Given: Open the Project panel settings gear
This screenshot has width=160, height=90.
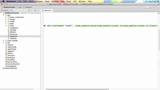Looking at the screenshot, I should pos(35,10).
